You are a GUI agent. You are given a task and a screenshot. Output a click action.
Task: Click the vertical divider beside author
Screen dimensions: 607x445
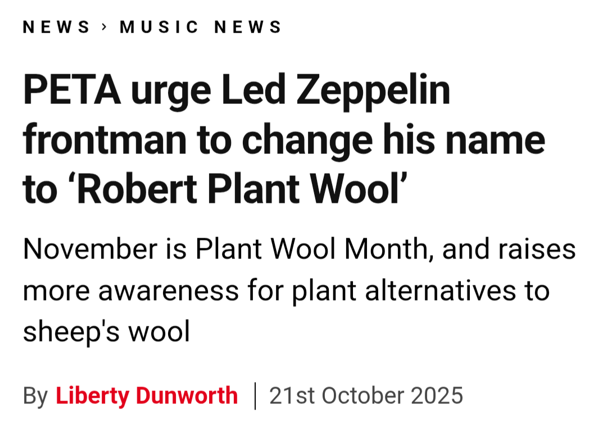(255, 396)
